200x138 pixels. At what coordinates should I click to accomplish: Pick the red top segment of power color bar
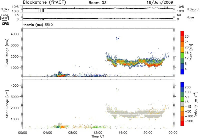pos(182,34)
